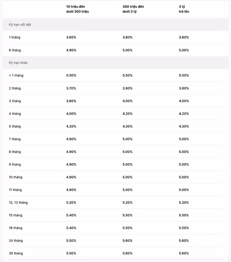This screenshot has width=231, height=262.
Task: Click the "3 tỷ trở lên" column header
Action: click(x=184, y=9)
